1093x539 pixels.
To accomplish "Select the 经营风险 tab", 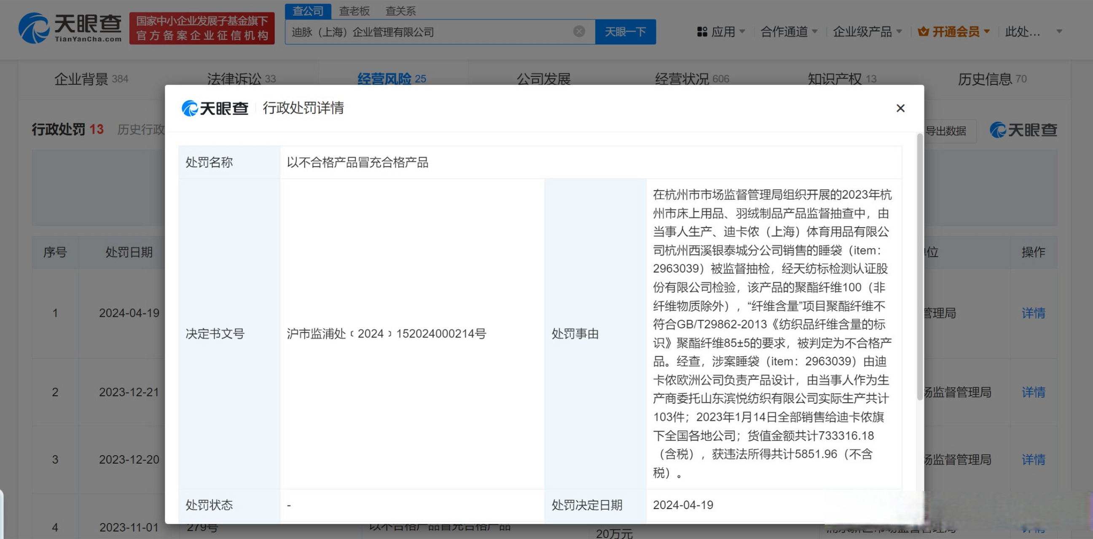I will point(392,79).
